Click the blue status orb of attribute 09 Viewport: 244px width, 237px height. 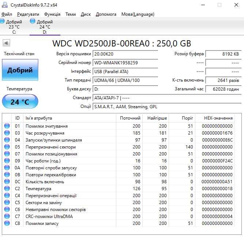tap(7, 161)
